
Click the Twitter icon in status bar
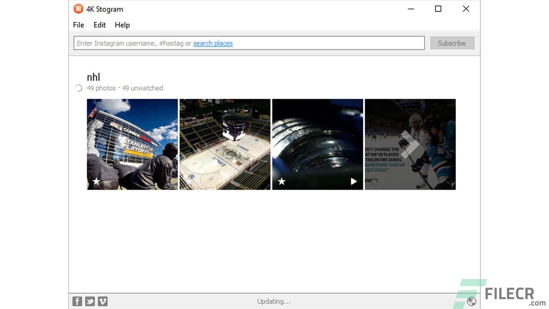[x=90, y=301]
